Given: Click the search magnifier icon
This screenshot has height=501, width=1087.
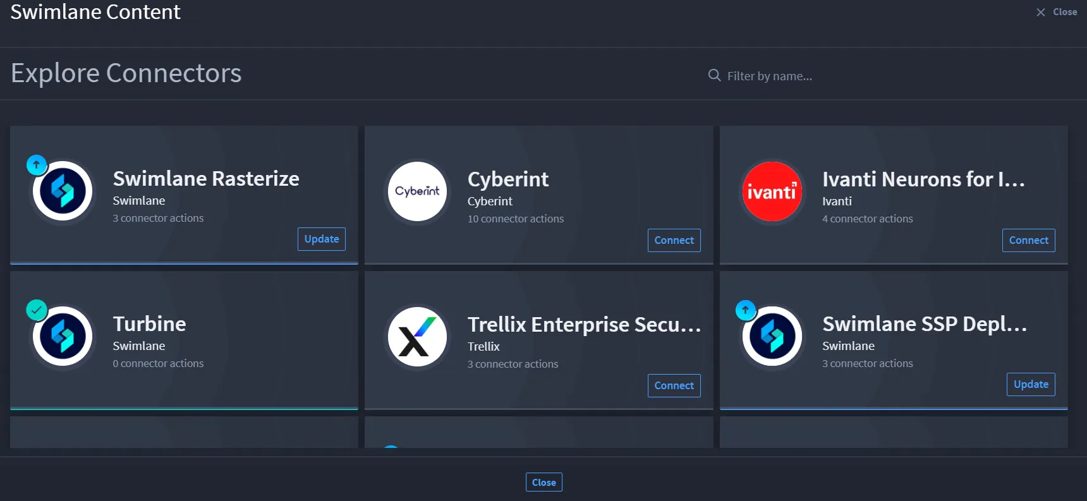Looking at the screenshot, I should tap(714, 76).
